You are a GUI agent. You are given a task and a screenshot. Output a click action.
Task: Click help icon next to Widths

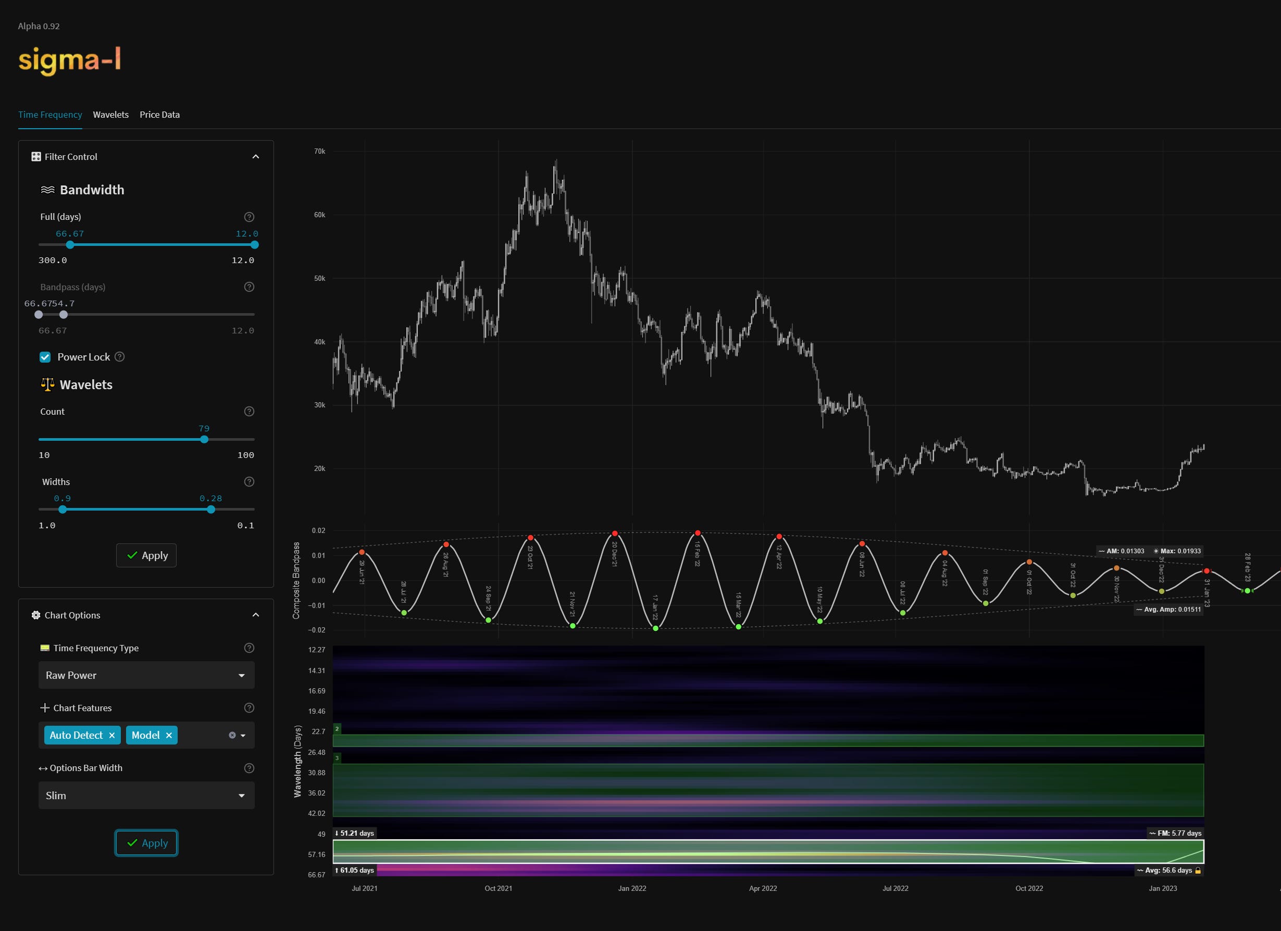[x=249, y=482]
